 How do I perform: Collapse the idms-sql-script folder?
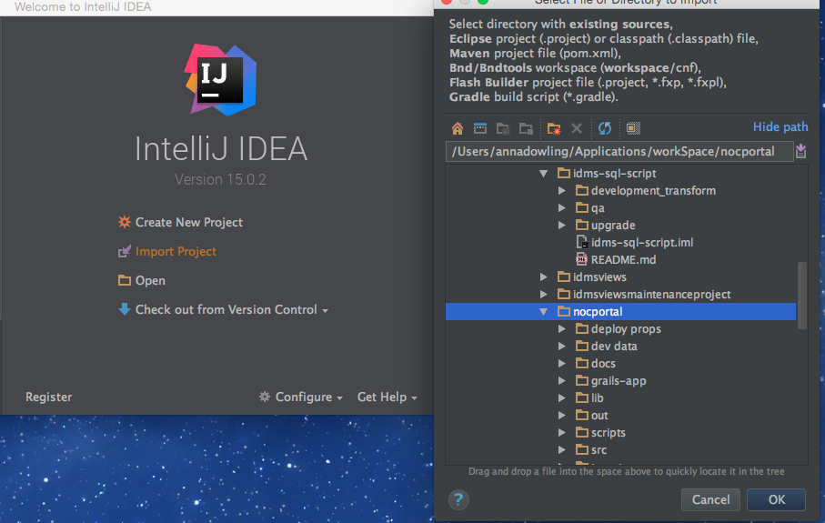pos(544,173)
